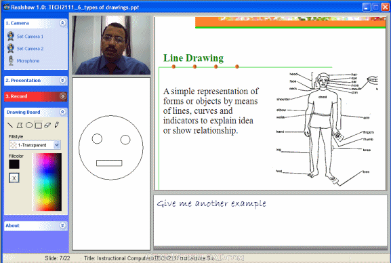Collapse the Camera panel
This screenshot has width=391, height=263.
[62, 23]
